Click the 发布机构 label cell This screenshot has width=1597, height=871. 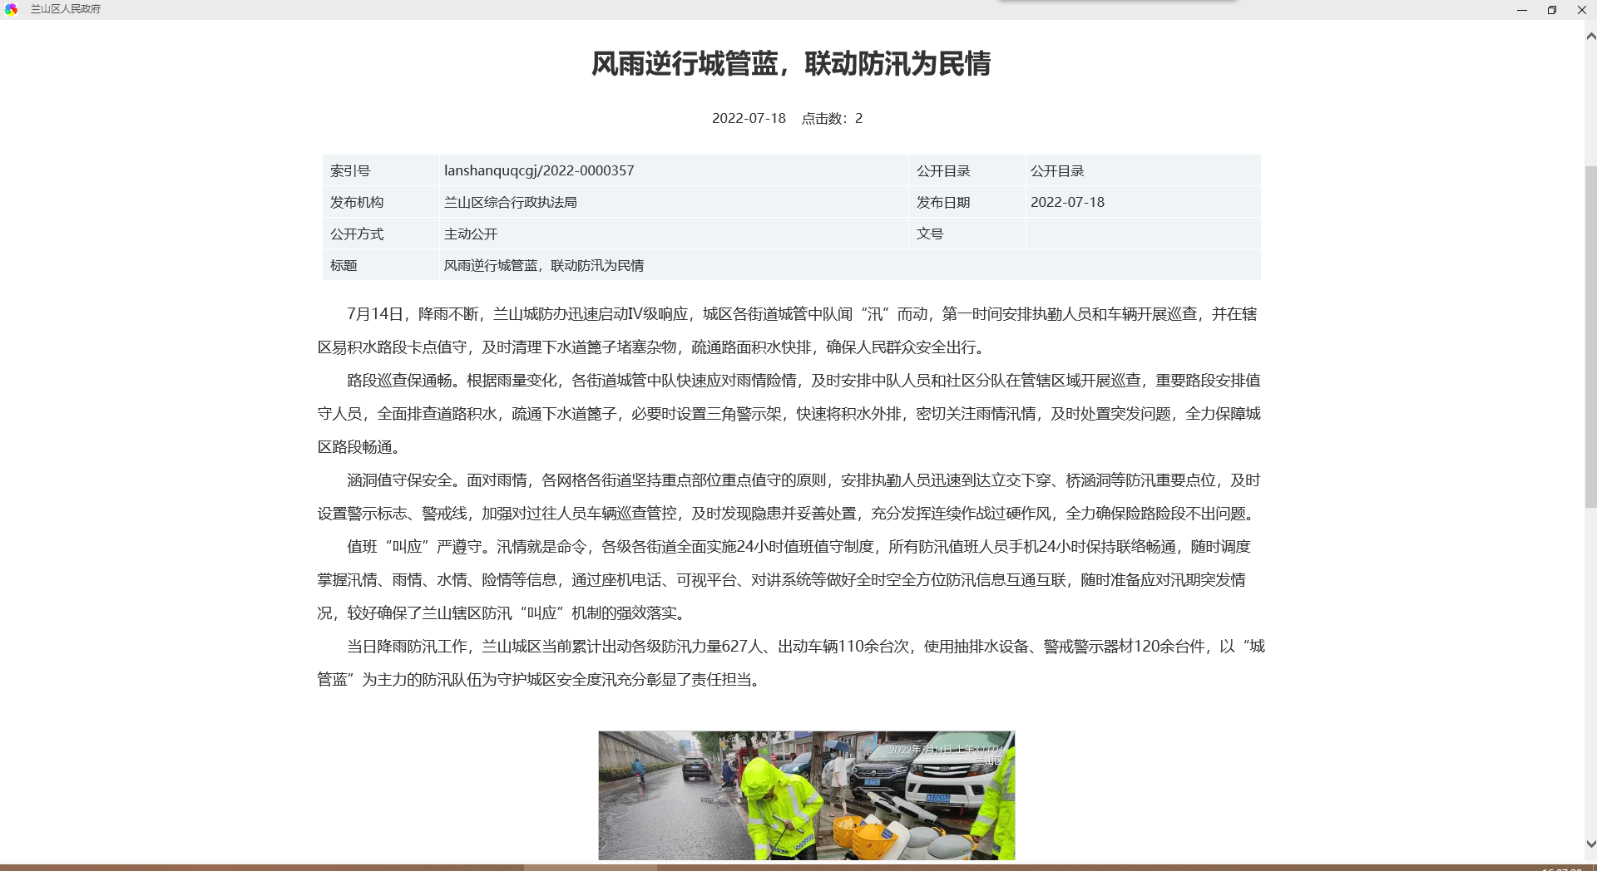[381, 202]
